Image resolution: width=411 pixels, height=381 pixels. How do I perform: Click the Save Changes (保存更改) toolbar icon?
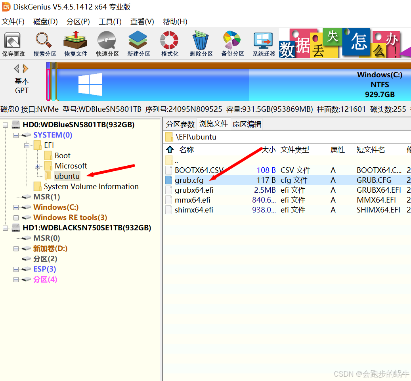click(13, 44)
